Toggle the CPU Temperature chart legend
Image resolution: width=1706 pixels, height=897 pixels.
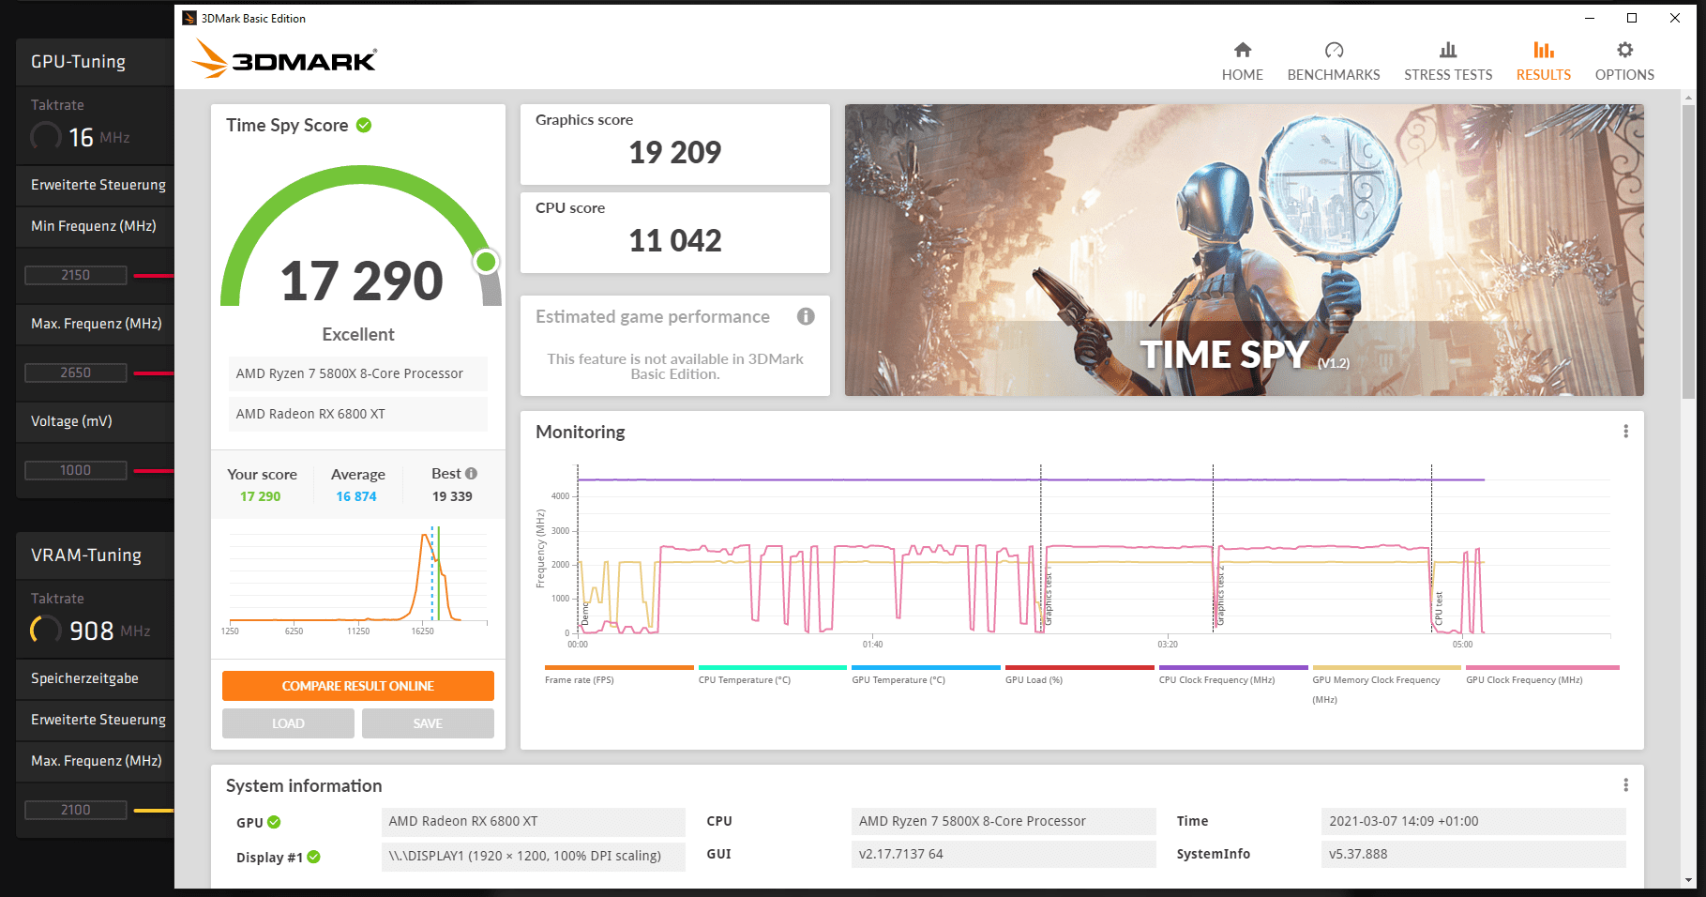point(772,676)
